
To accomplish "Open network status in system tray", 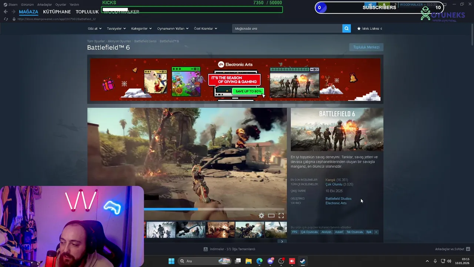I will pyautogui.click(x=443, y=261).
